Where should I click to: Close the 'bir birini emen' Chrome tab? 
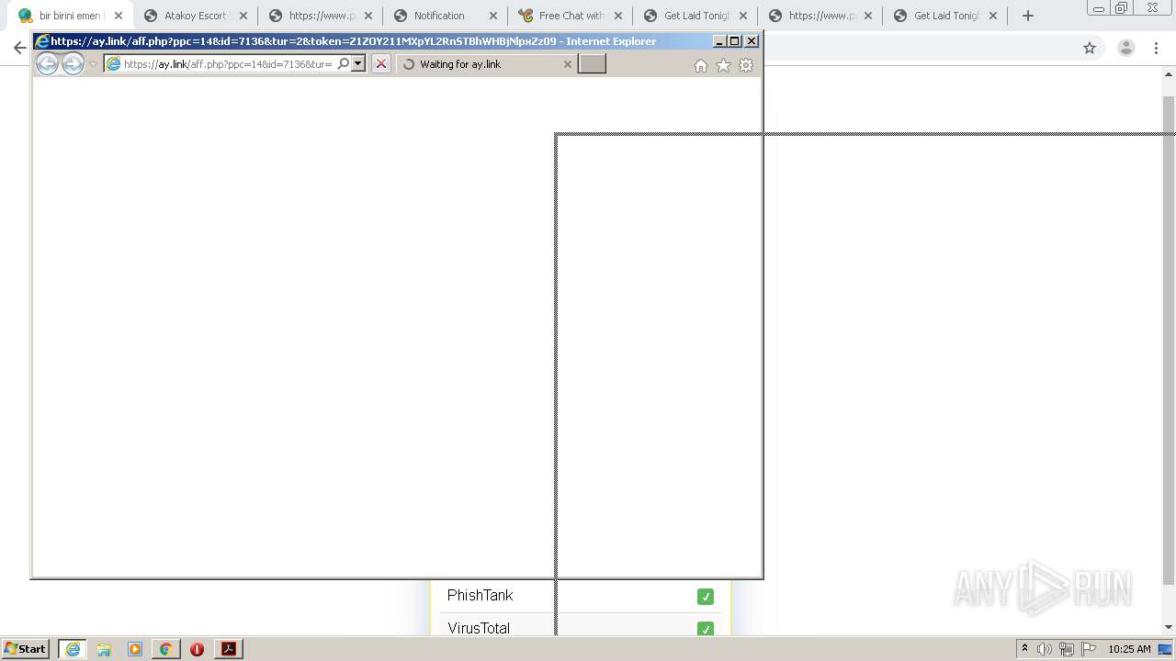[x=119, y=16]
